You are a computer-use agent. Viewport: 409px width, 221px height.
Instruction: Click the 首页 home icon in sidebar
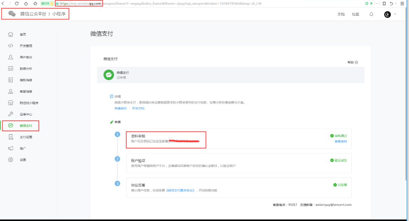[11, 34]
